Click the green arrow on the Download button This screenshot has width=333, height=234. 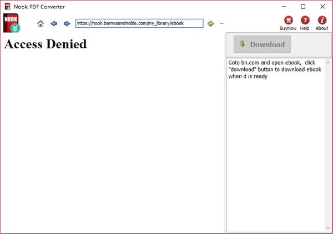(242, 44)
